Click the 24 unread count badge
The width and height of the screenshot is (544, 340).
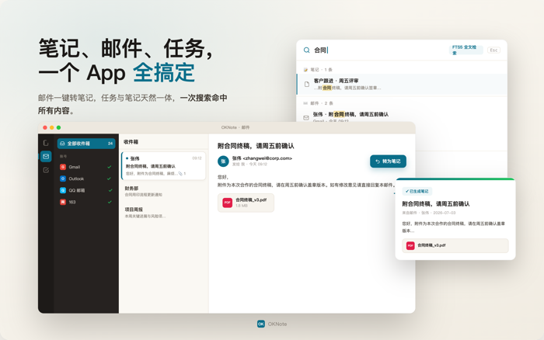(110, 144)
